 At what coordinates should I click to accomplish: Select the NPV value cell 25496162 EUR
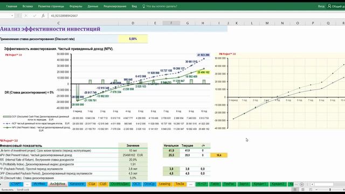coord(133,155)
